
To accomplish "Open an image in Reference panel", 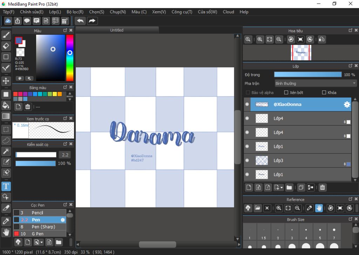I will pos(258,208).
